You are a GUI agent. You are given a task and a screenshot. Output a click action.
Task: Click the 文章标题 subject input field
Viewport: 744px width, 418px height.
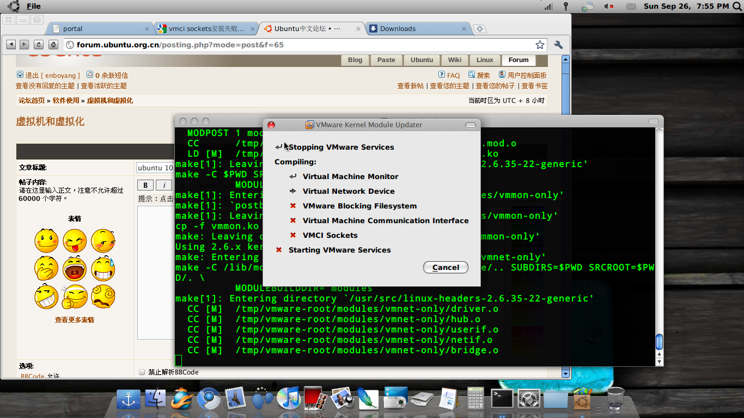click(x=155, y=168)
